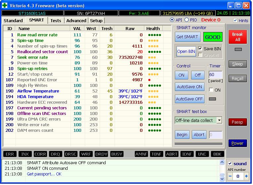Click the TONF error indicator
This screenshot has height=185, width=253.
156,154
